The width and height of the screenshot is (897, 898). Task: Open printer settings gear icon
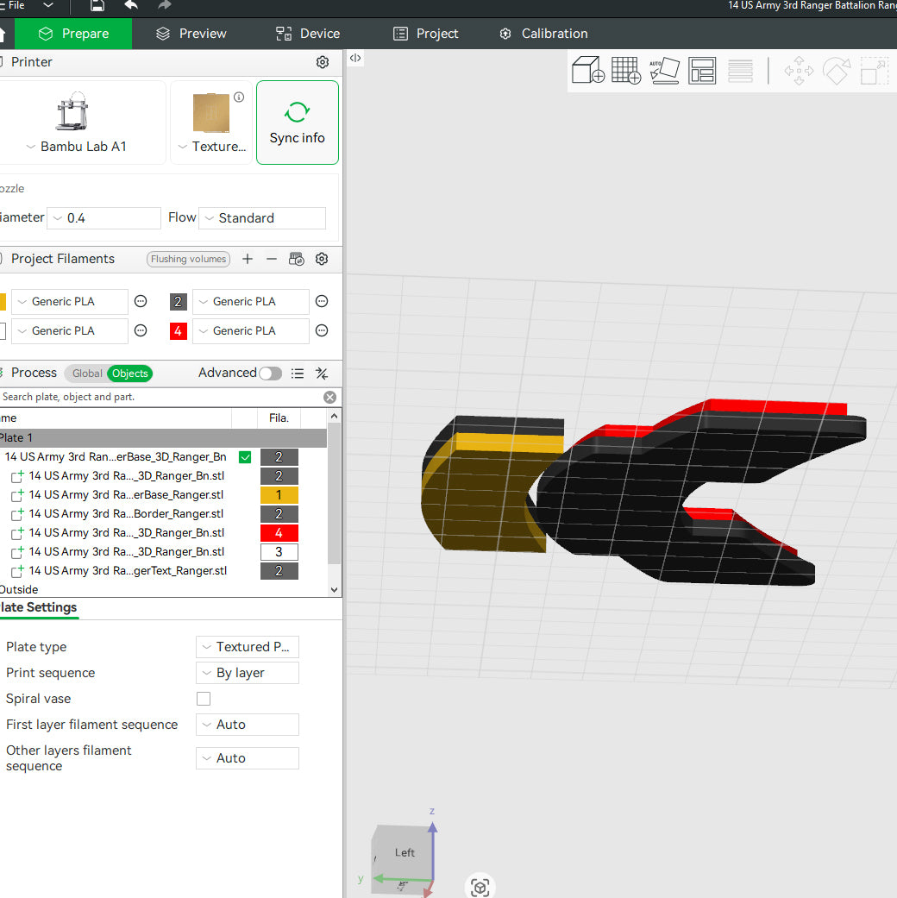(323, 62)
